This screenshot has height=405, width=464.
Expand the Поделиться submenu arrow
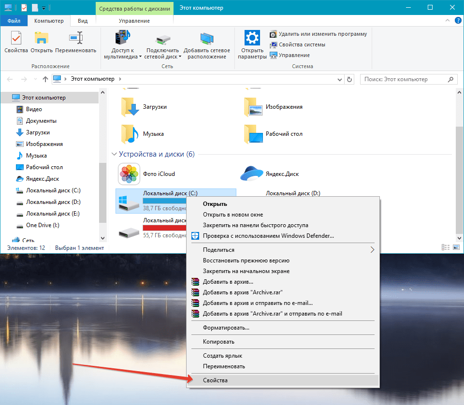pyautogui.click(x=372, y=250)
